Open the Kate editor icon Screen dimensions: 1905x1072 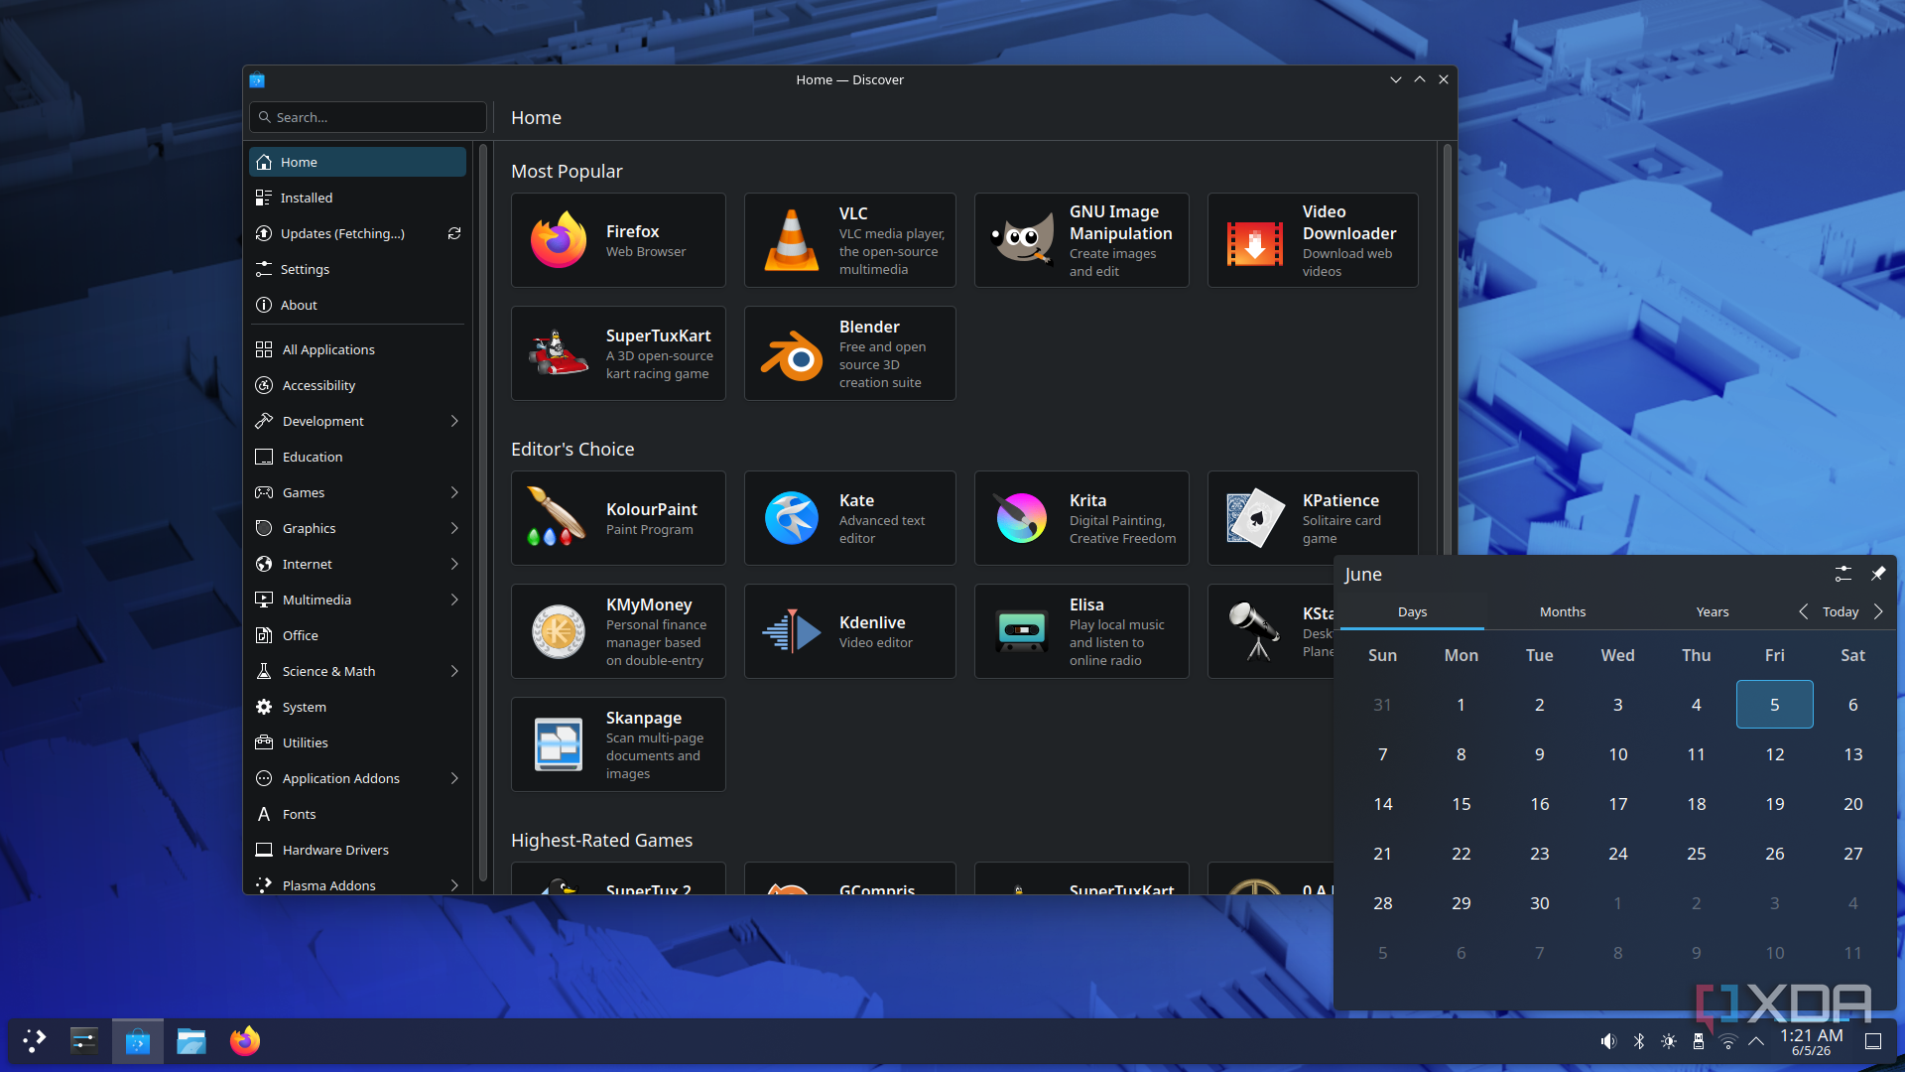[791, 517]
